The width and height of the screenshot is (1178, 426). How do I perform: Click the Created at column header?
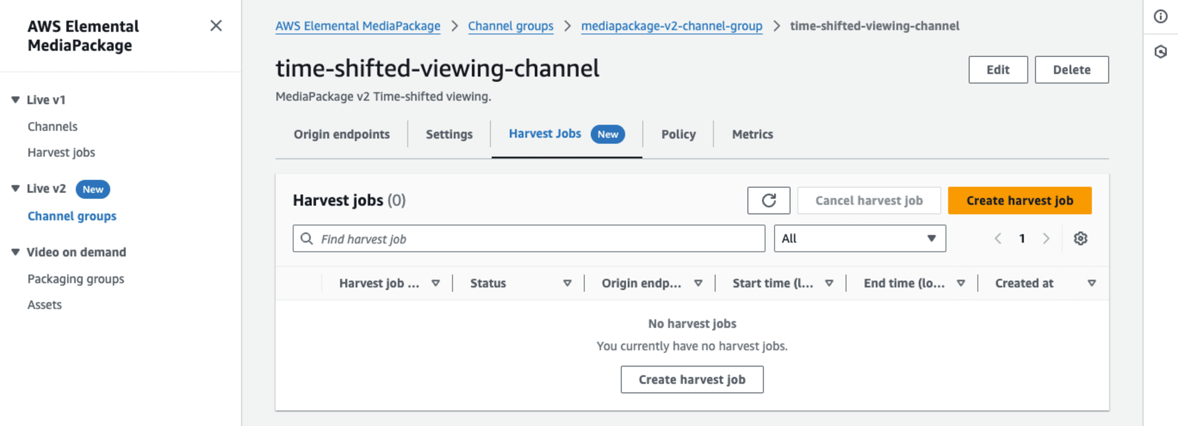pos(1024,283)
